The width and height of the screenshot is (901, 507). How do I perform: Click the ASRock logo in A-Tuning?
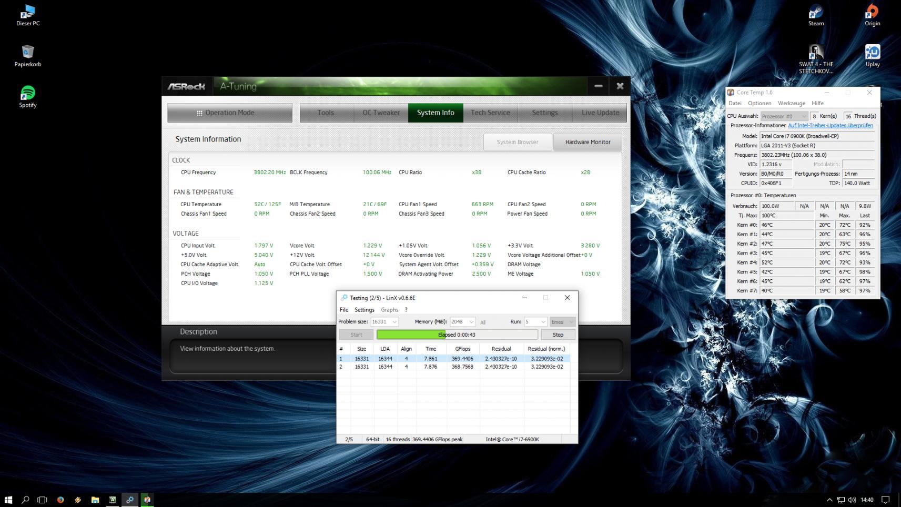[186, 86]
